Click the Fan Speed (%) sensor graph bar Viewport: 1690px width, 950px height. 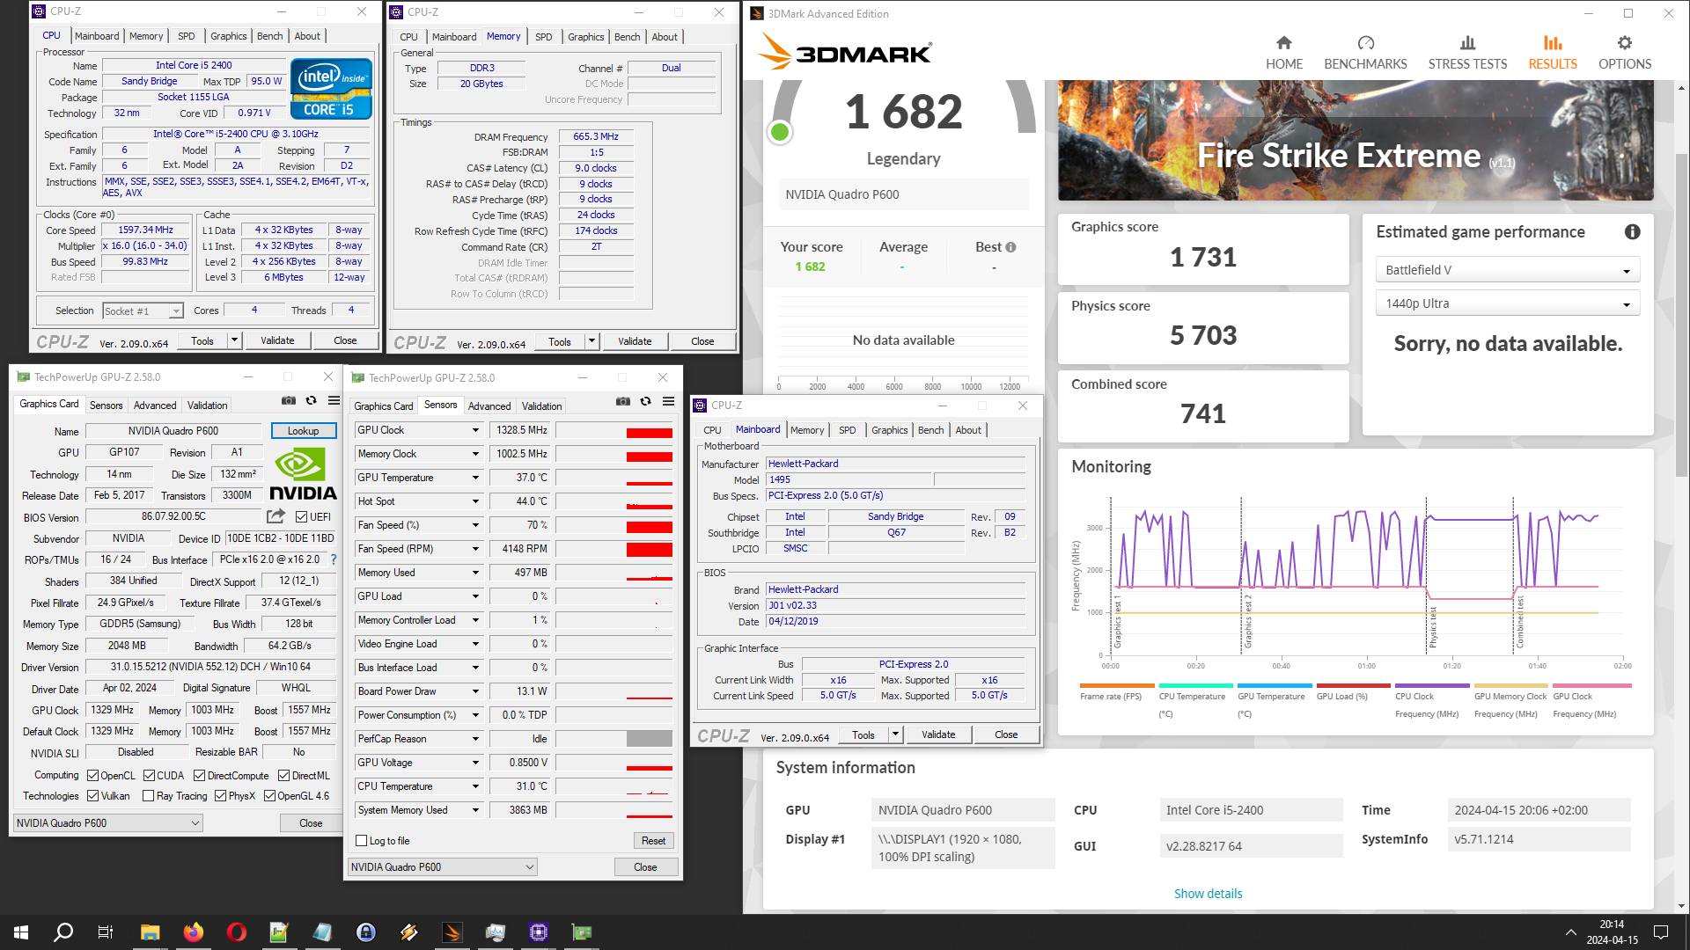click(x=614, y=525)
